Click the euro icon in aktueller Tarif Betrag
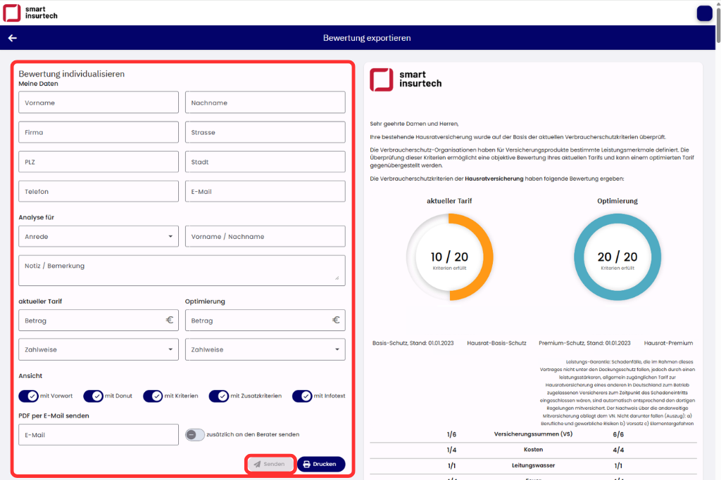 click(170, 320)
